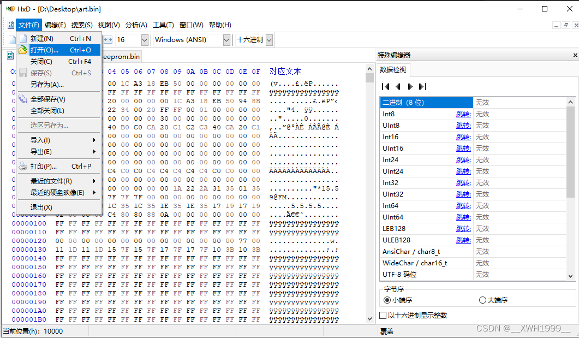Select the 二进制 (8 位) row
Viewport: 579px width, 338px height.
point(473,102)
